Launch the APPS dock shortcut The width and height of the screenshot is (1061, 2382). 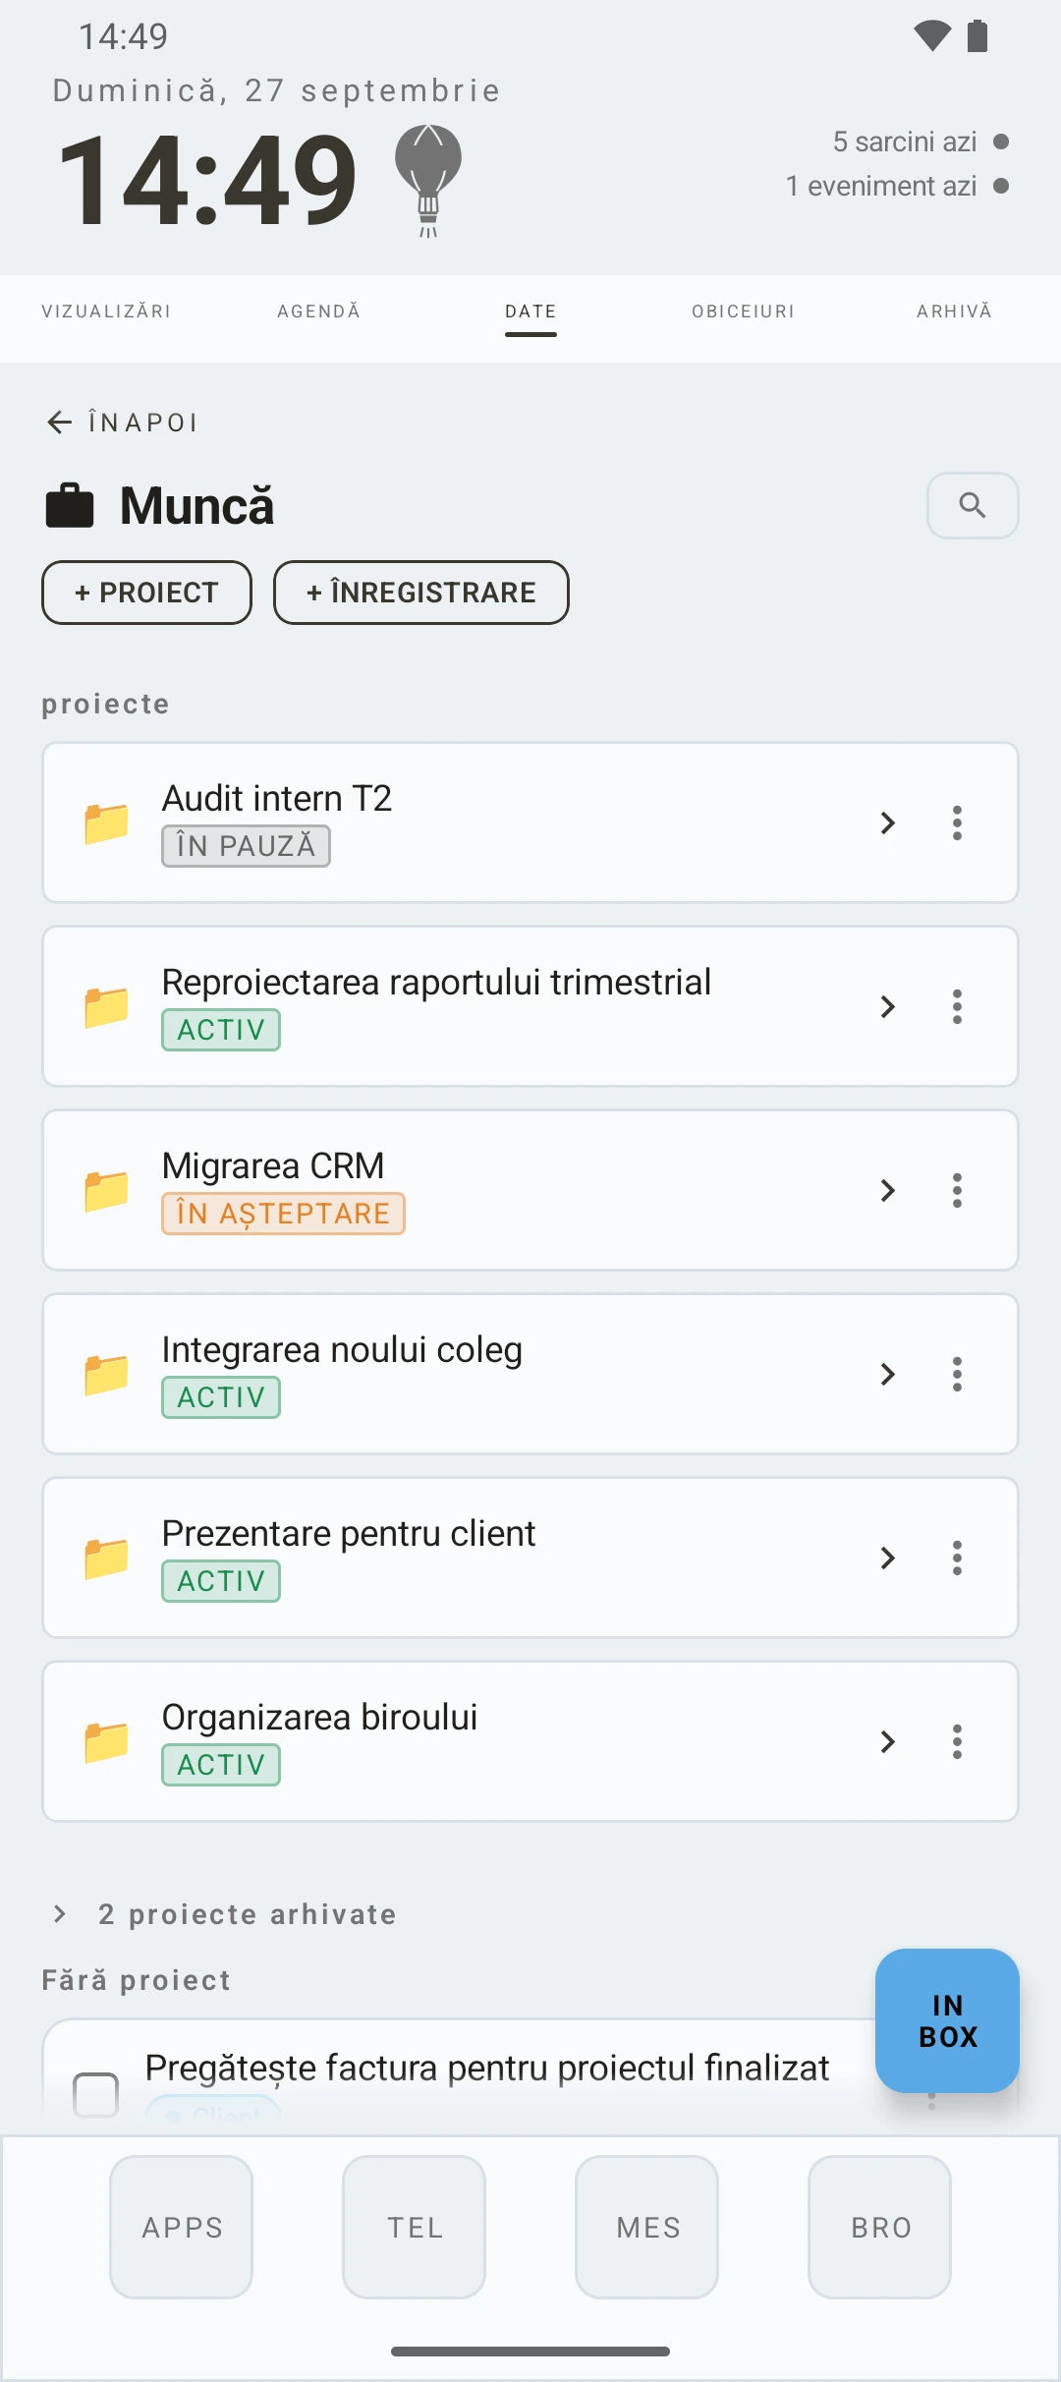pyautogui.click(x=182, y=2227)
